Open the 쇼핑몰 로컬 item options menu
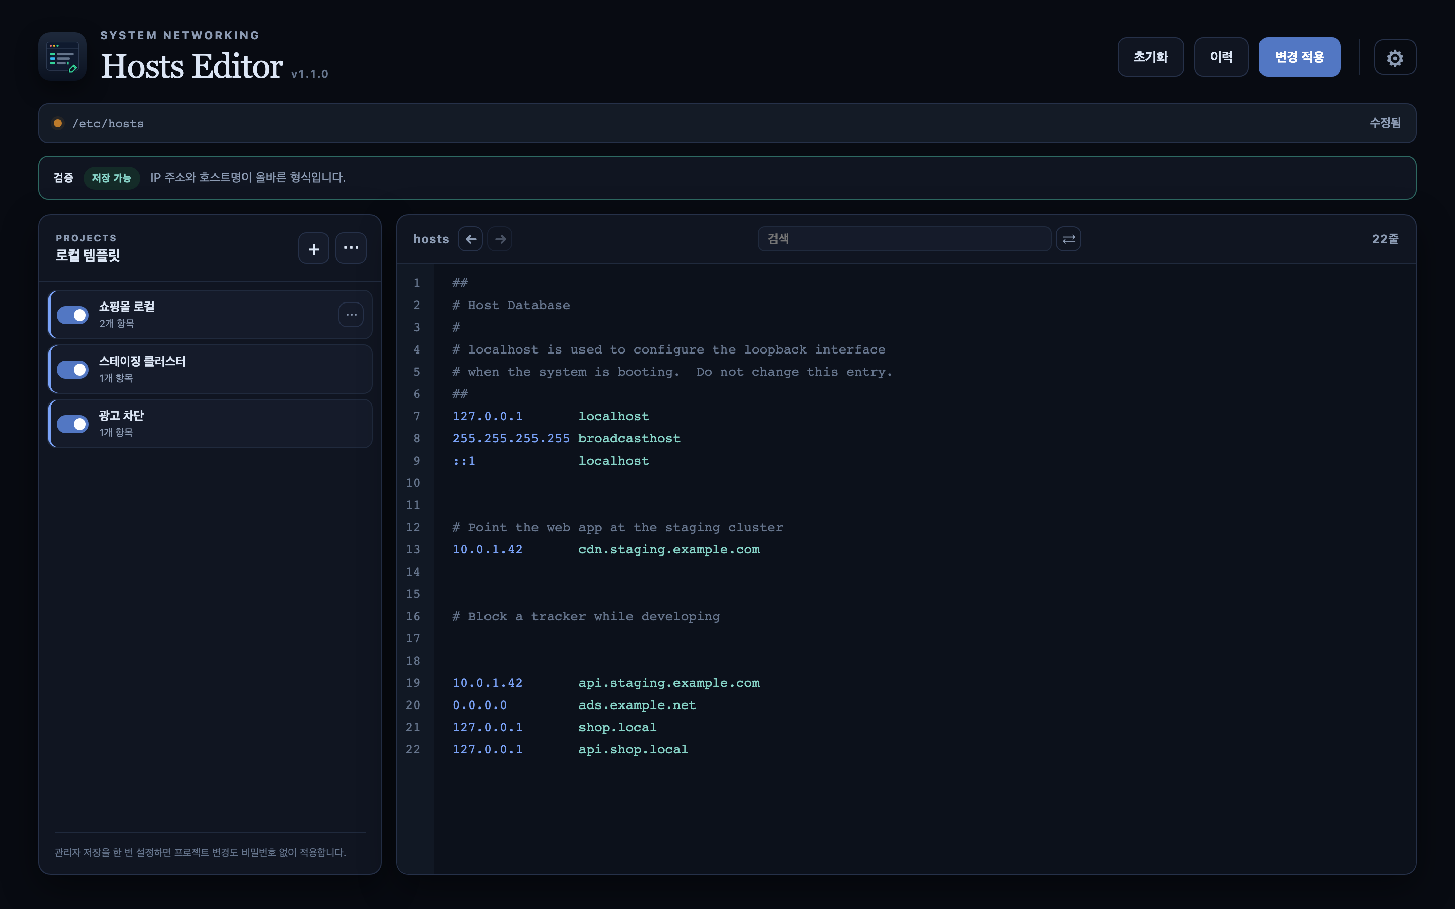1455x909 pixels. coord(351,315)
